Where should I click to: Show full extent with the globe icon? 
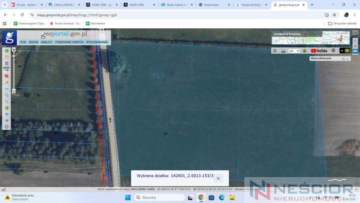click(6, 107)
